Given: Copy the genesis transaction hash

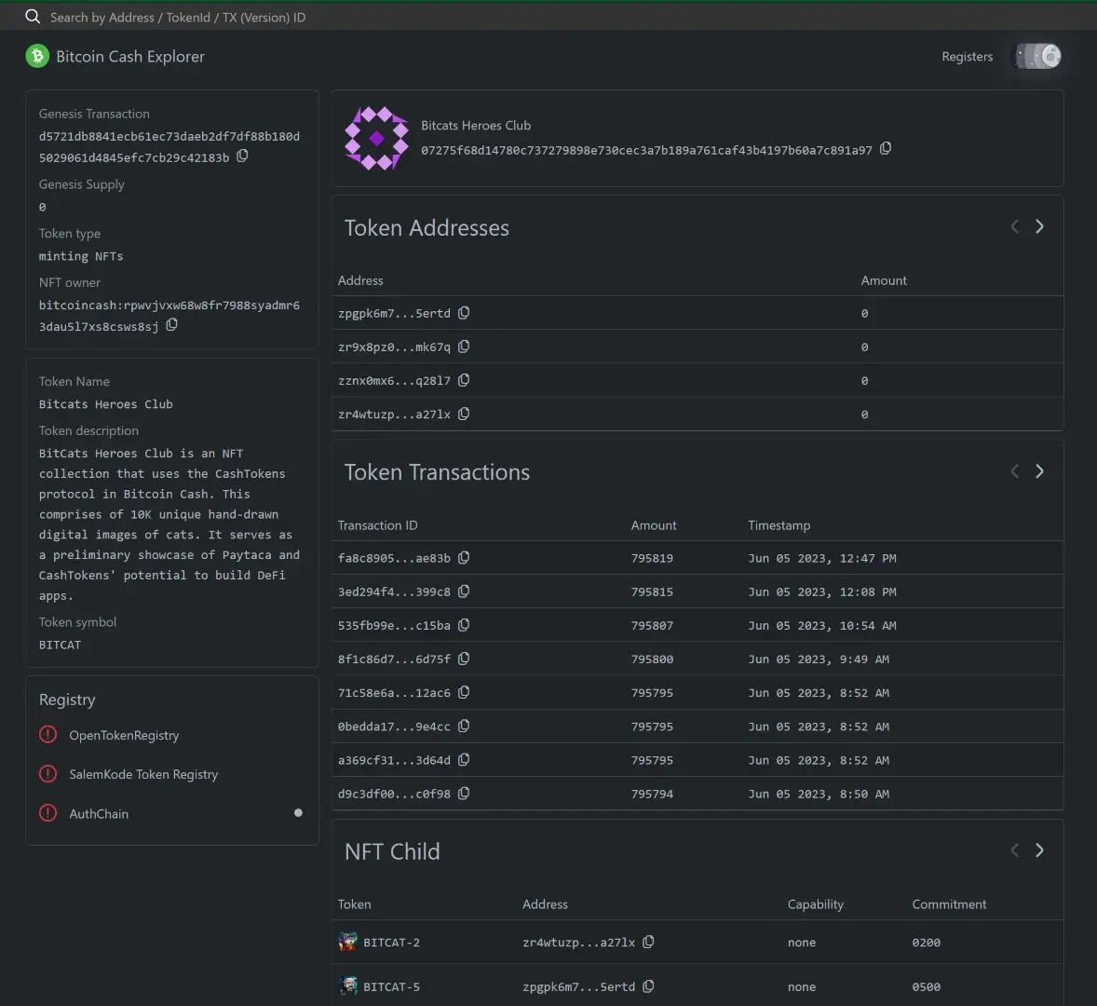Looking at the screenshot, I should pyautogui.click(x=242, y=156).
